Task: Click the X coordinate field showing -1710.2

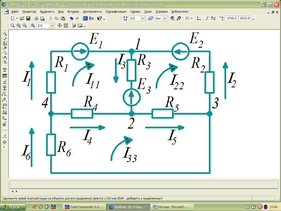Action: point(231,18)
